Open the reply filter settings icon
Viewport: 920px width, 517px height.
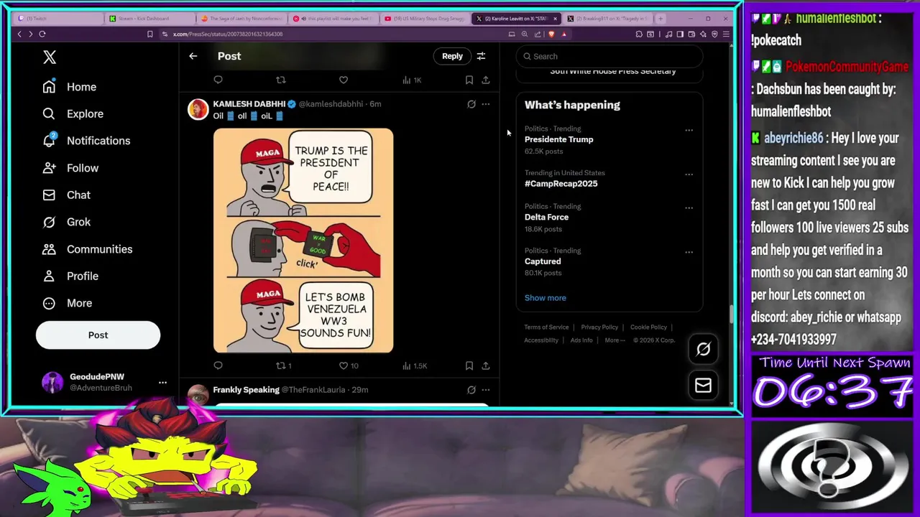click(x=481, y=56)
